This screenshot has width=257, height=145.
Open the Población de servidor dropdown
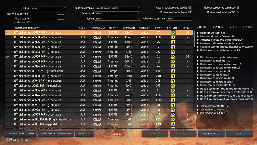click(x=179, y=18)
